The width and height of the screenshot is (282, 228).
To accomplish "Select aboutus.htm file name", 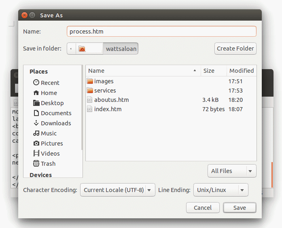I will point(112,100).
